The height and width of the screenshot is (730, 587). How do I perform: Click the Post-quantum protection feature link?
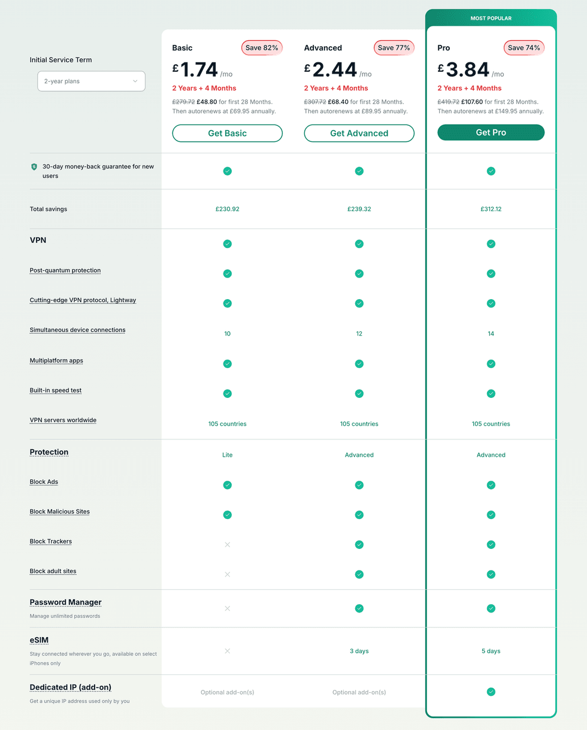65,270
